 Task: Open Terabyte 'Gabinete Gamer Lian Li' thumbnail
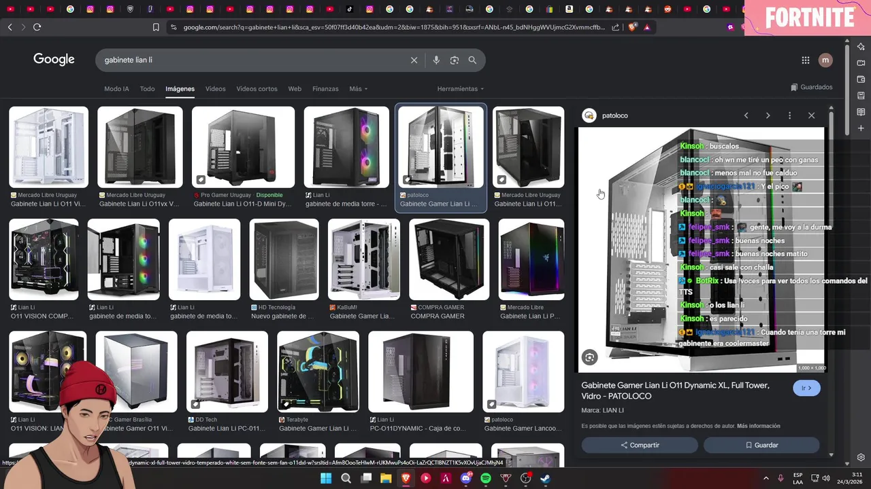click(x=318, y=372)
